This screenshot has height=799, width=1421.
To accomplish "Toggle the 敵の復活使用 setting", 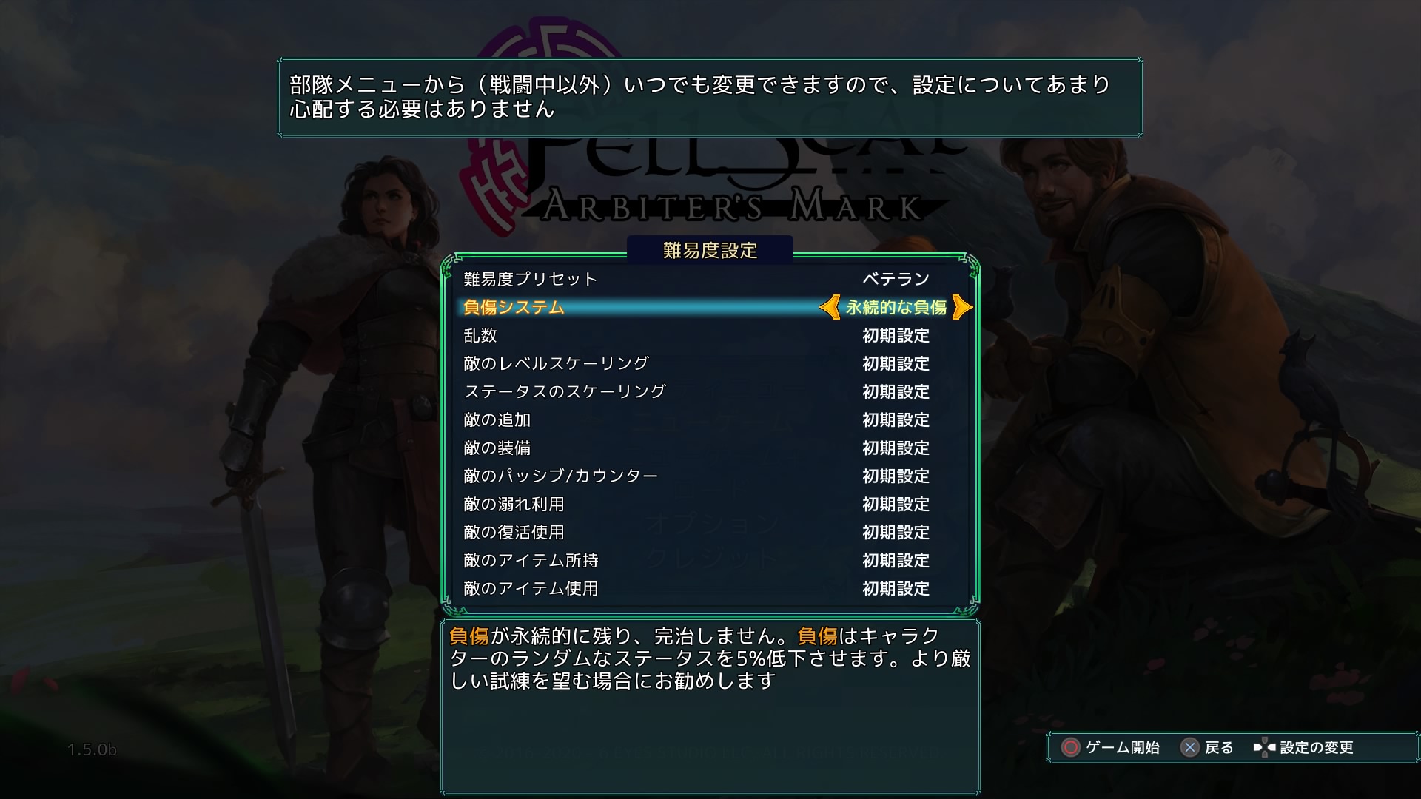I will click(710, 532).
